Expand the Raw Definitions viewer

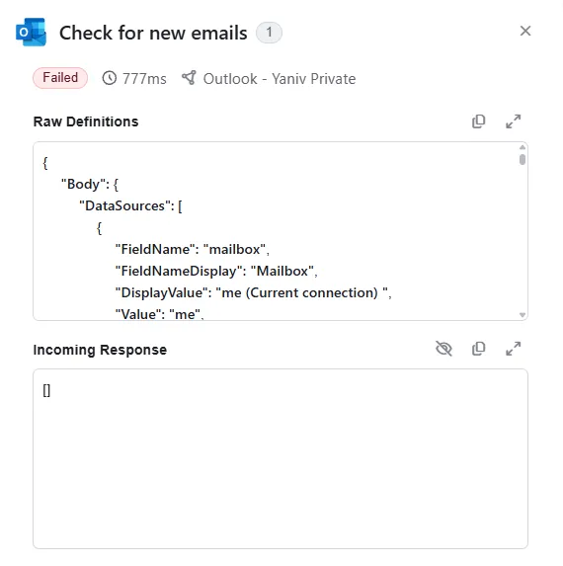[x=513, y=121]
